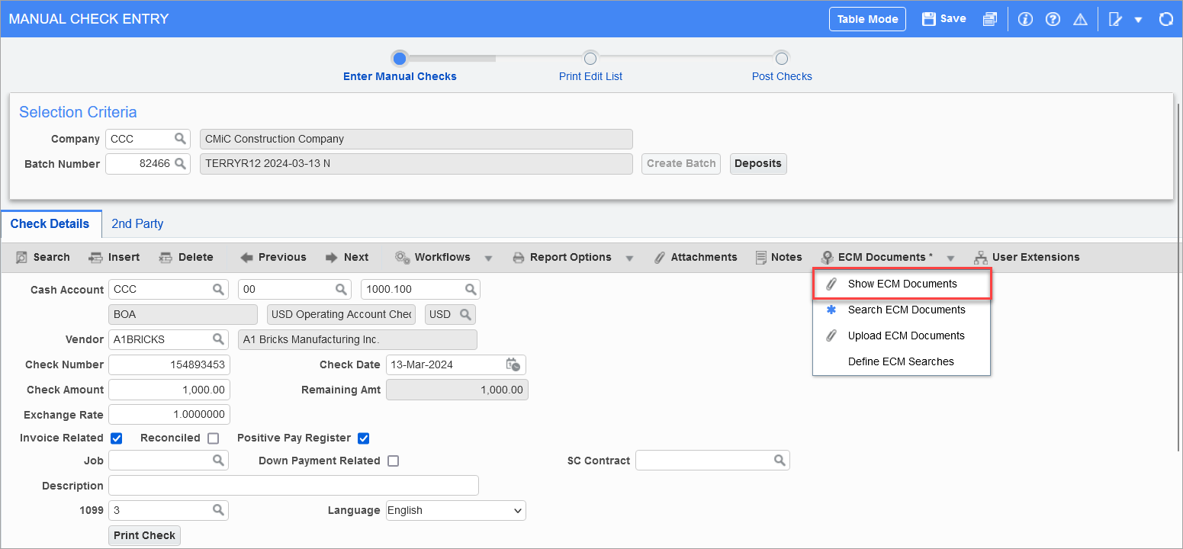Open Attachments paperclip item
The image size is (1183, 549).
696,257
